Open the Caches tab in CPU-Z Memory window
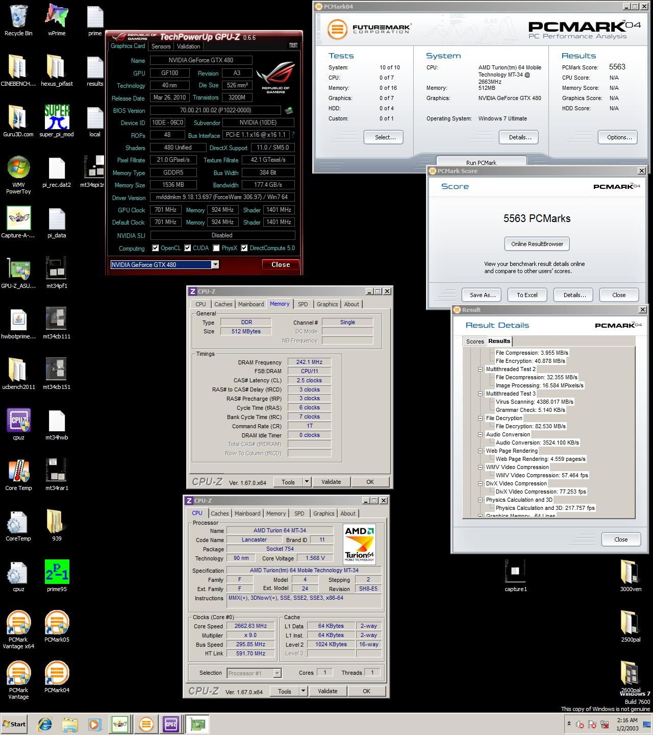The height and width of the screenshot is (735, 653). (x=223, y=304)
